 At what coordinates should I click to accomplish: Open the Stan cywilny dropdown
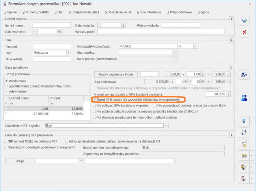pos(175,52)
